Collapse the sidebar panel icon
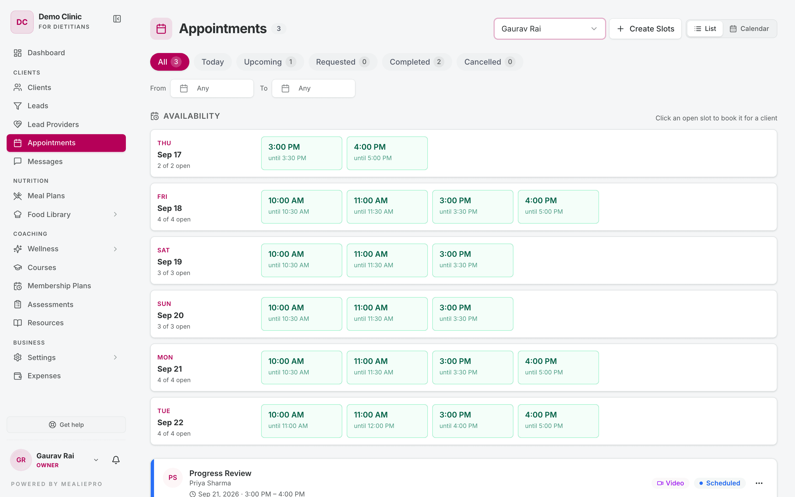 pos(117,19)
